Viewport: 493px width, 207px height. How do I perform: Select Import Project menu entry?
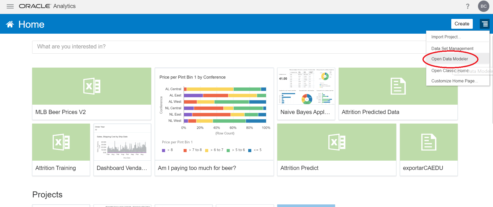(458, 37)
